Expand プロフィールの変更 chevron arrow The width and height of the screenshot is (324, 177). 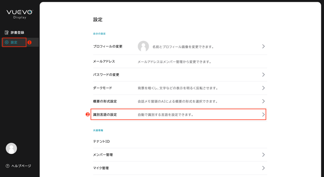coord(263,46)
